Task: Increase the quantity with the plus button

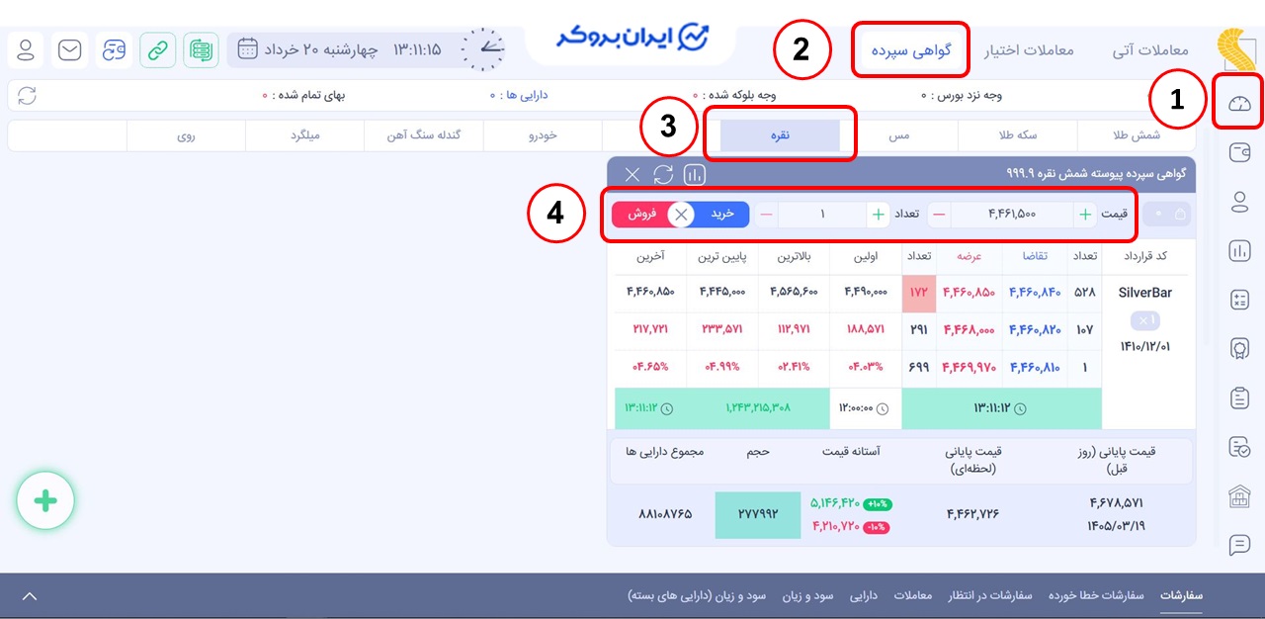Action: pyautogui.click(x=879, y=215)
